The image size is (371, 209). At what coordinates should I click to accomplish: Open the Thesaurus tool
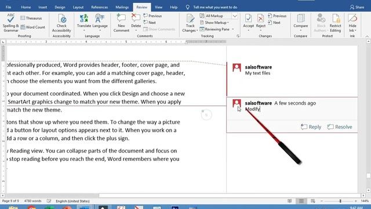[x=31, y=18]
